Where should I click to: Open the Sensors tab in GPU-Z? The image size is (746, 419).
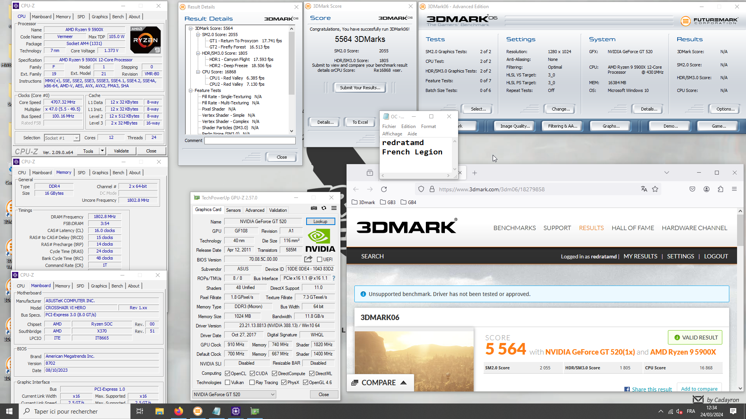(x=234, y=210)
